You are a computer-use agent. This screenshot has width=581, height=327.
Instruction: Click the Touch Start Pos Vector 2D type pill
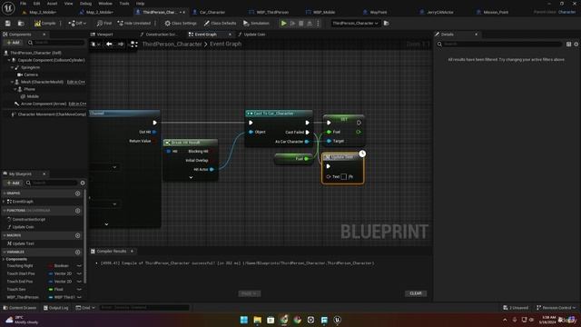(x=61, y=273)
